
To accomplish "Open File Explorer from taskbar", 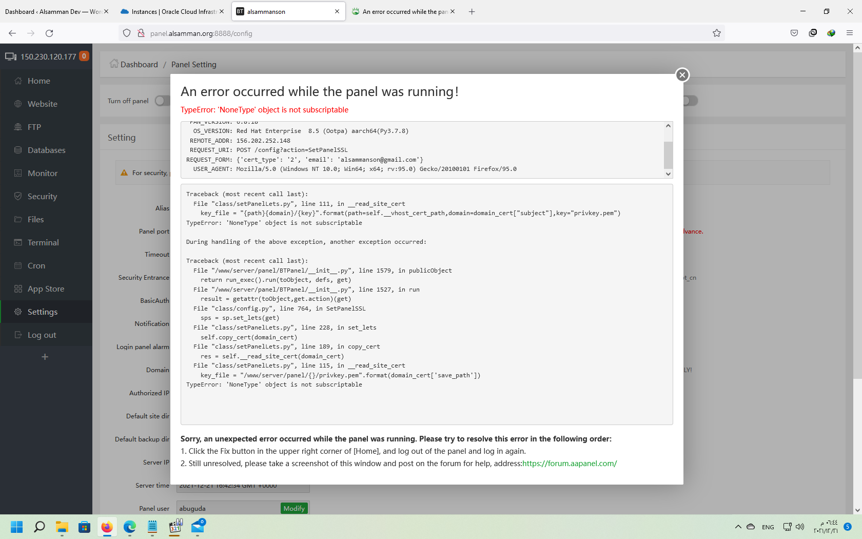I will 62,527.
